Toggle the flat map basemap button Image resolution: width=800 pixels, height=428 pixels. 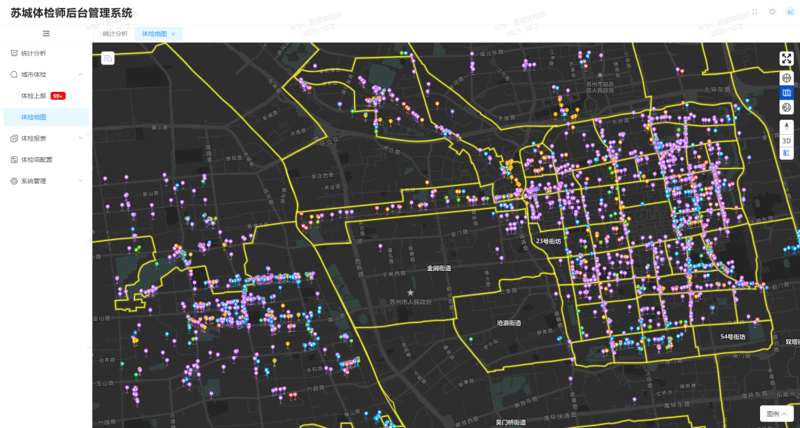pos(787,93)
